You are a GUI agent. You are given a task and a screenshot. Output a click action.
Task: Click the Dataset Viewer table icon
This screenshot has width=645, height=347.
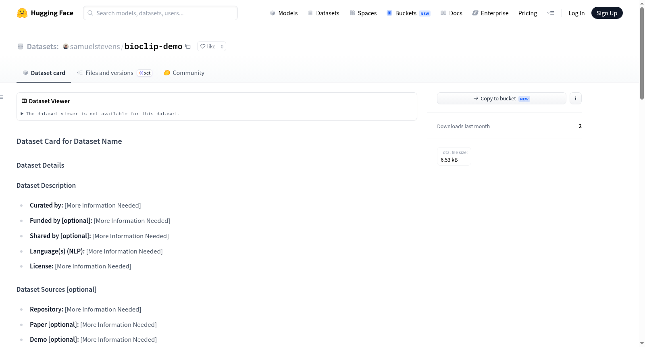pyautogui.click(x=24, y=101)
